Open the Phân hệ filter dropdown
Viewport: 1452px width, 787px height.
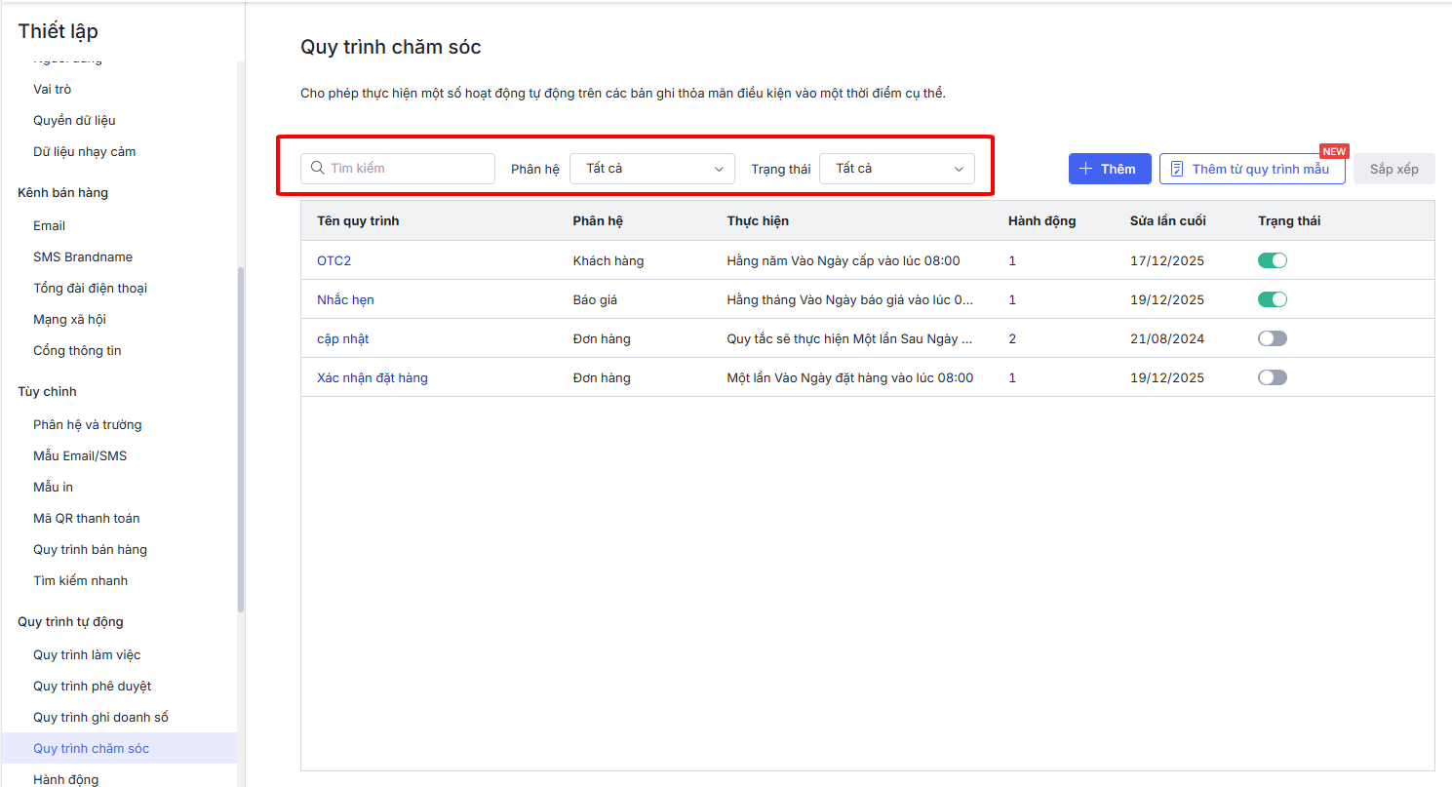651,169
